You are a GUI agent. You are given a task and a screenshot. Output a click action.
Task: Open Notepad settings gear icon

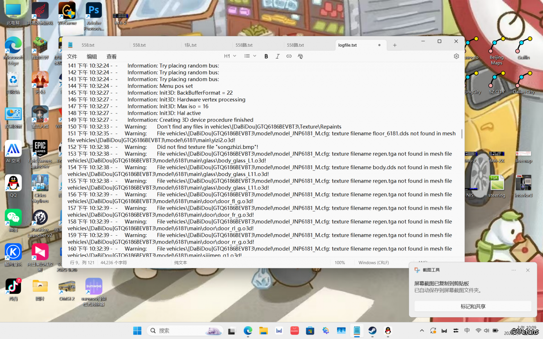click(x=456, y=56)
